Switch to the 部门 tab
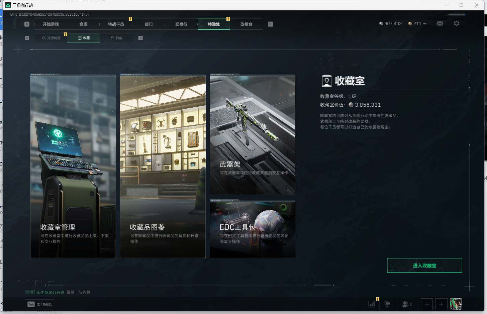Screen dimensions: 487x314 [149, 24]
